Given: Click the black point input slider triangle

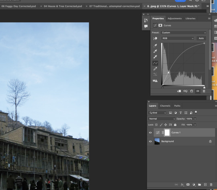Looking at the screenshot, I should coord(163,87).
